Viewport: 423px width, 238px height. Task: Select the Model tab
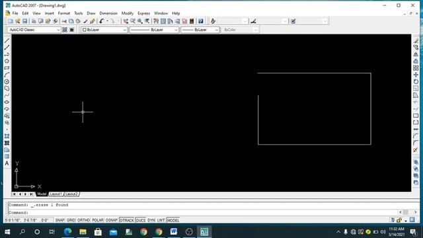point(42,194)
